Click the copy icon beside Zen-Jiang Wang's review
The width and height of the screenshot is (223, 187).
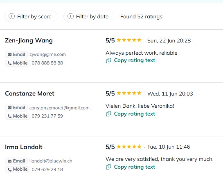coord(108,60)
